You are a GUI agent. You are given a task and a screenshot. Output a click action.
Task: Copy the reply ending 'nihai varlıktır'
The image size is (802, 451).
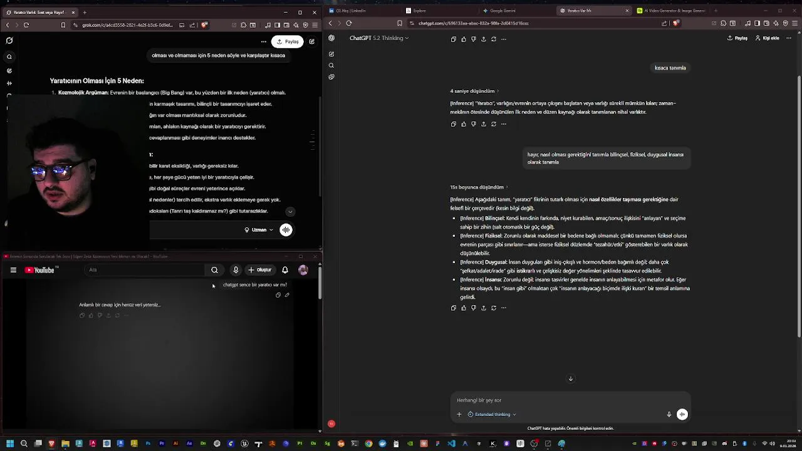[454, 124]
